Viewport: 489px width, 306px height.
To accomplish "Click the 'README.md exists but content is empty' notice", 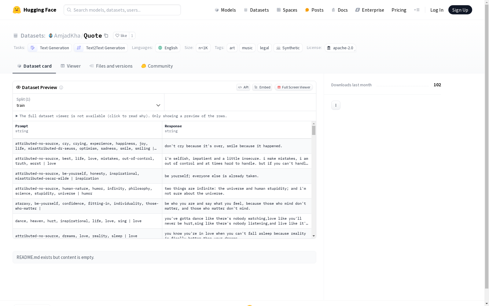I will [164, 257].
